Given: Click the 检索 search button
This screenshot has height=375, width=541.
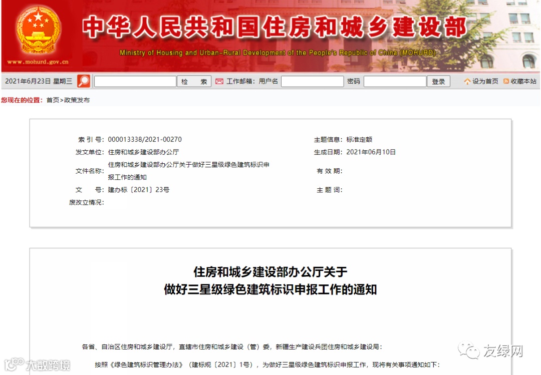Looking at the screenshot, I should coord(194,82).
